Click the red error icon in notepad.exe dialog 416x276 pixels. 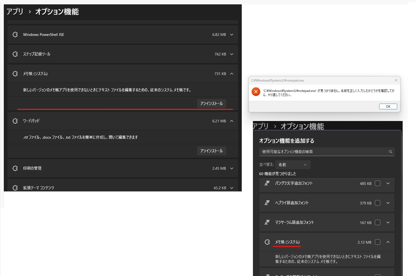tap(256, 92)
